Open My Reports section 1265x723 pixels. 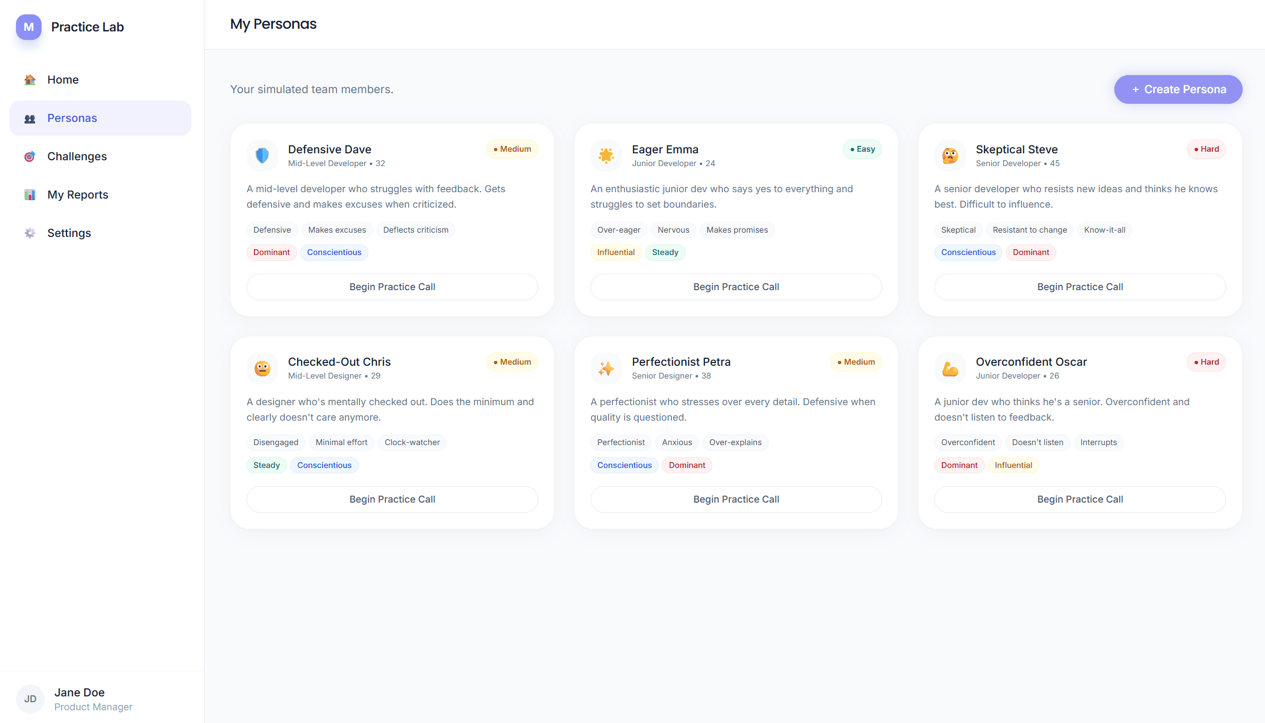[77, 195]
